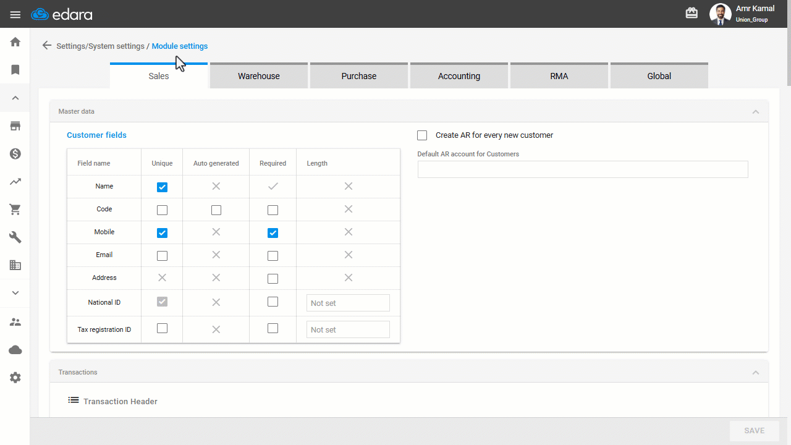Open the hamburger navigation menu
The image size is (791, 445).
tap(15, 14)
